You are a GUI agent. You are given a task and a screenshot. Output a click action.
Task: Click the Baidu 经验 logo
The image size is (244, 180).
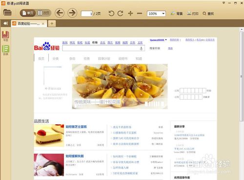pyautogui.click(x=47, y=46)
